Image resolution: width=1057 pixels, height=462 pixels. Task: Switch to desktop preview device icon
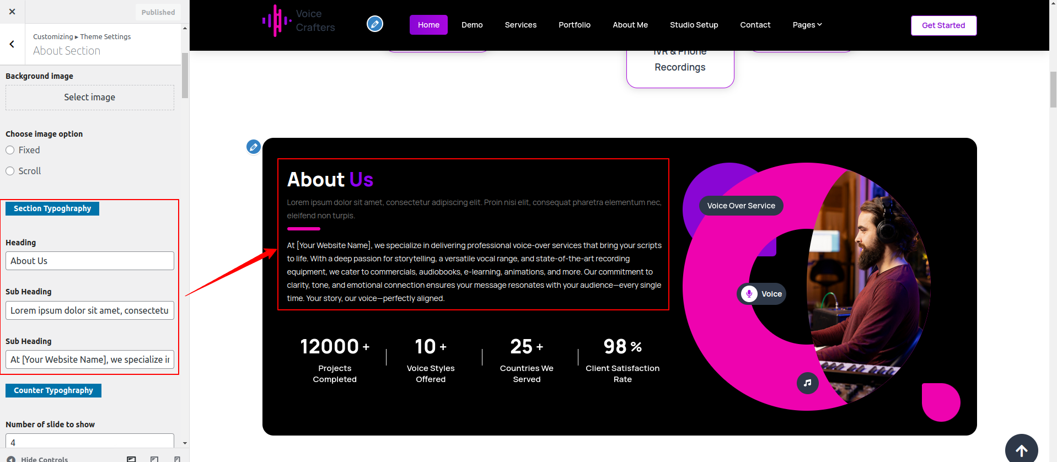click(x=131, y=459)
